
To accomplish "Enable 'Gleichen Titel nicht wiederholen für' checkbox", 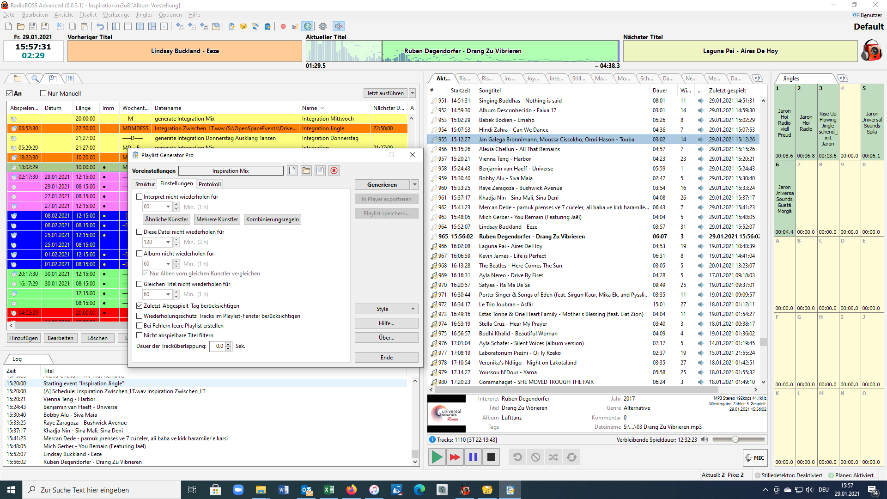I will coord(139,284).
